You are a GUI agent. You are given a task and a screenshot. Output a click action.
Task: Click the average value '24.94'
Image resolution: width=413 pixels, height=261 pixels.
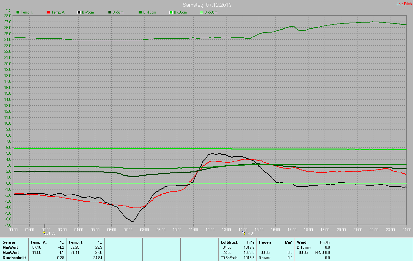point(97,258)
